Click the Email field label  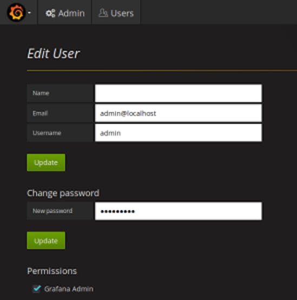pos(40,114)
